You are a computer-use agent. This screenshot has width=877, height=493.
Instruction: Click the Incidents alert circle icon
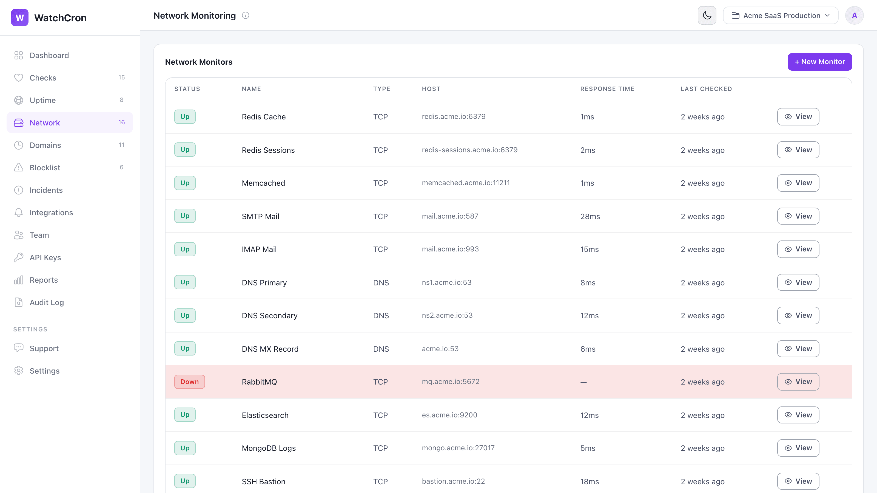[19, 190]
